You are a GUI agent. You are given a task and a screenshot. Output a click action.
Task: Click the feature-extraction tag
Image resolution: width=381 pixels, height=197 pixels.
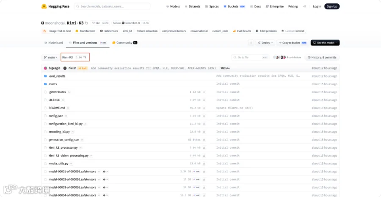[x=147, y=31]
